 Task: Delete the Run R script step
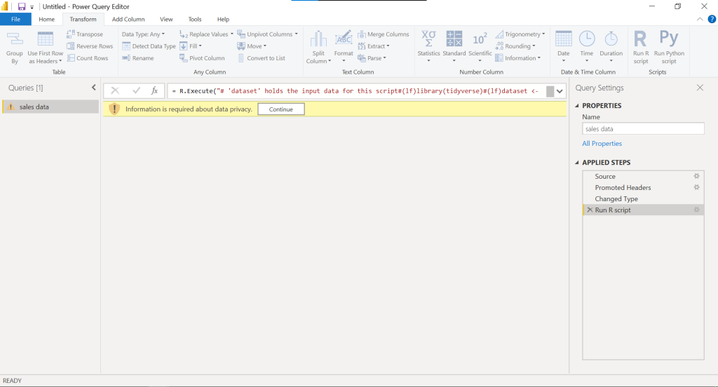click(590, 210)
